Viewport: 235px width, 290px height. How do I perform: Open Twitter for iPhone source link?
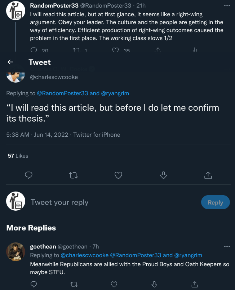(97, 135)
